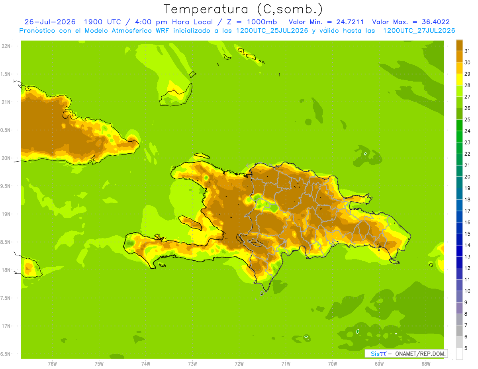Screen dimensions: 478x369
Task: Click legend value '9'
Action: [x=466, y=303]
